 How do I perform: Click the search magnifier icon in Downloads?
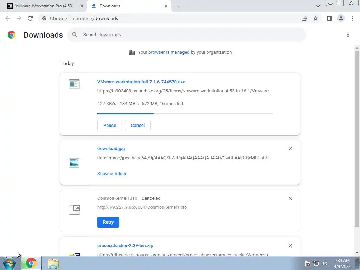coord(75,35)
